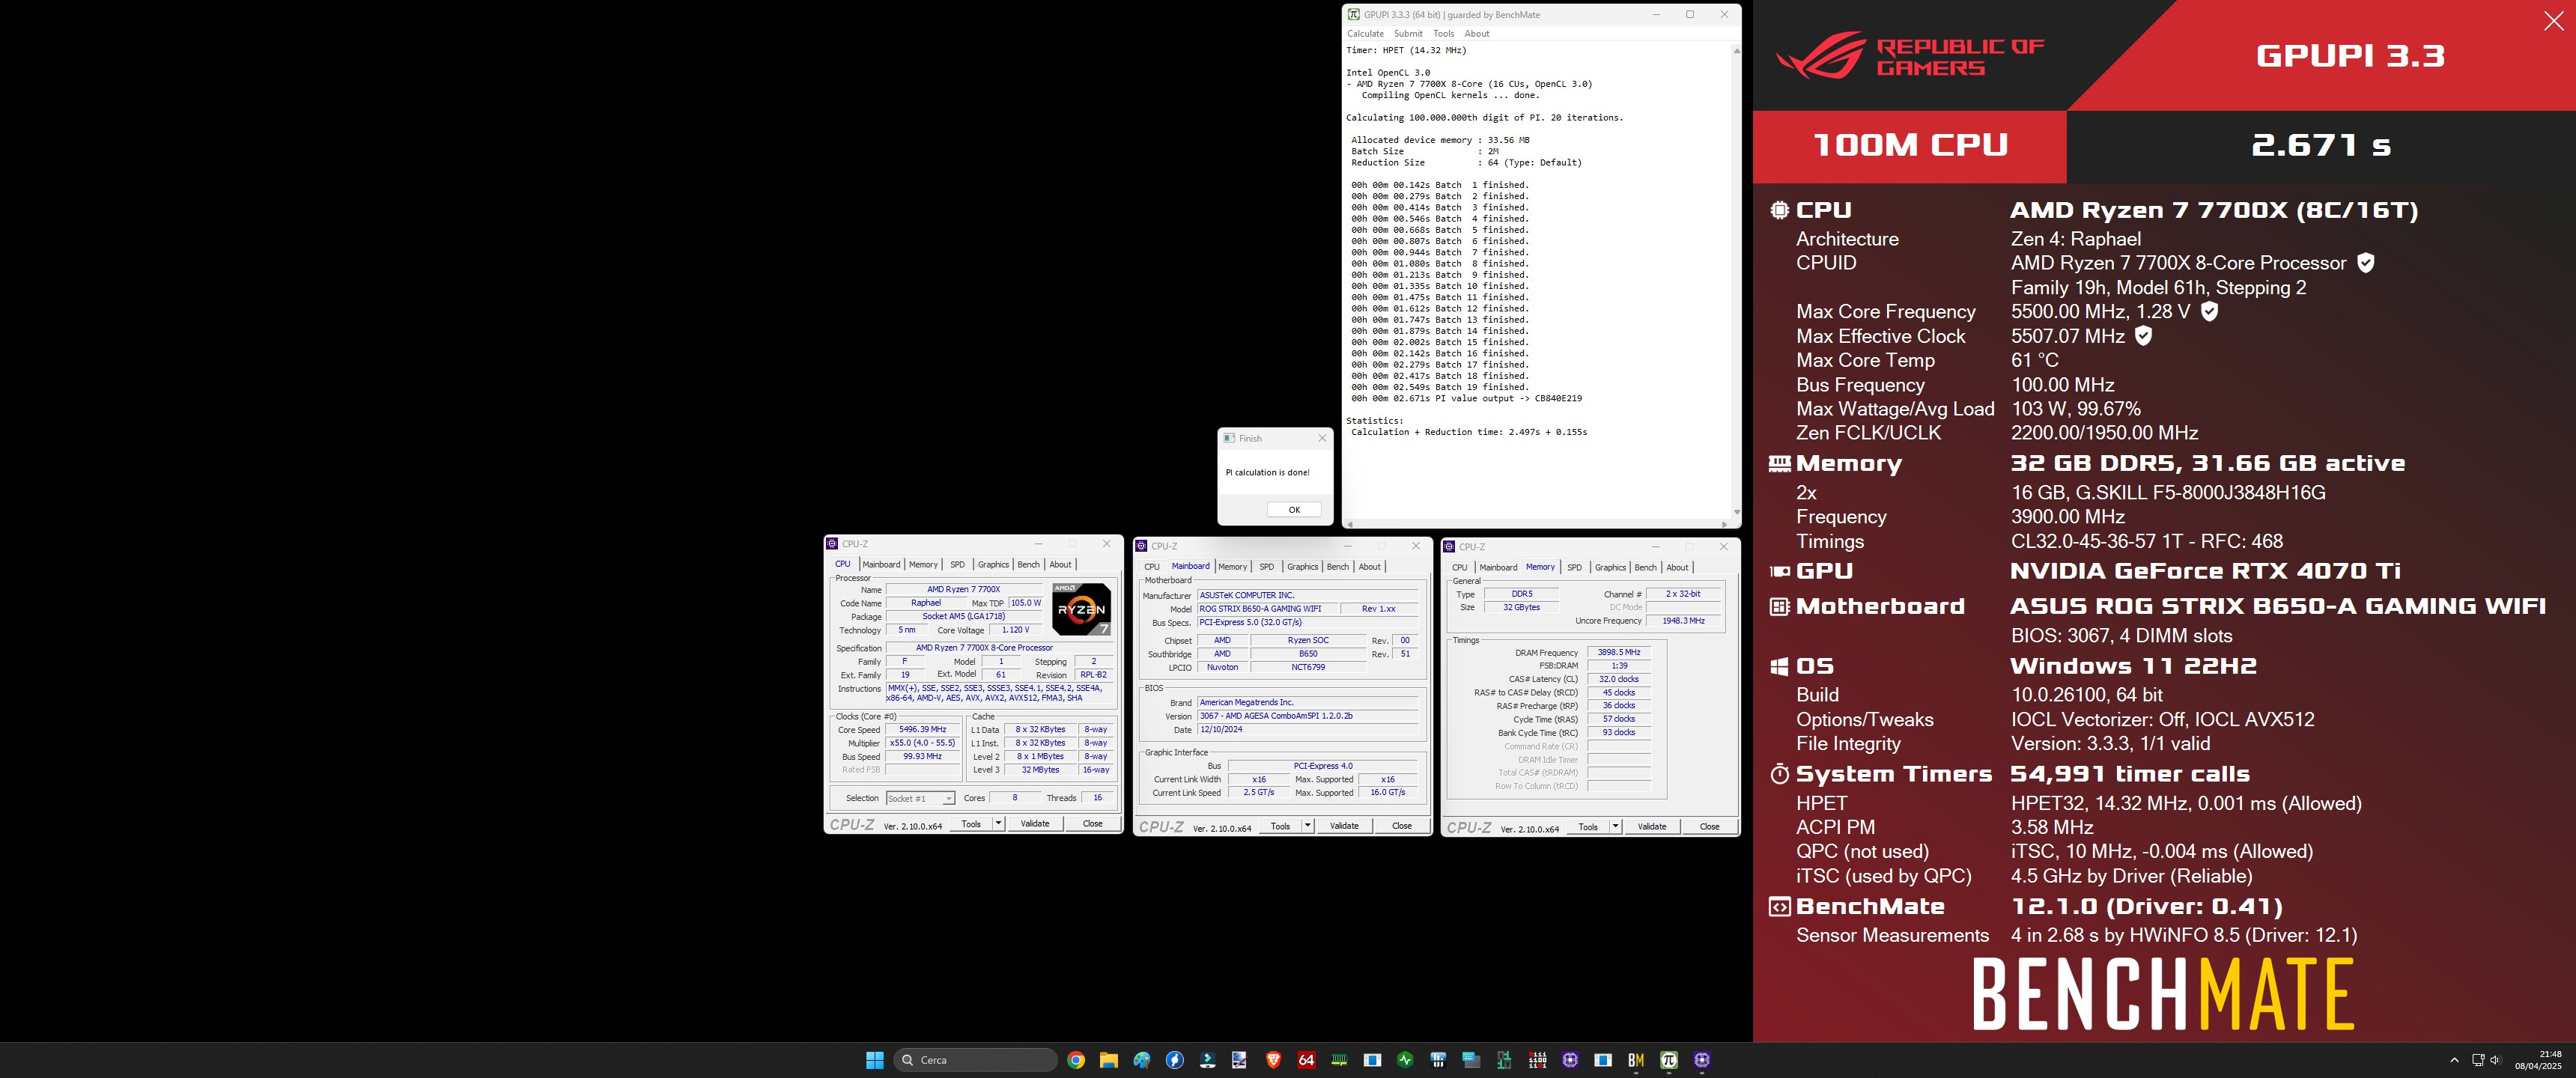Image resolution: width=2576 pixels, height=1078 pixels.
Task: Switch to SPD tab in CPU-tab CPU-Z window
Action: [x=957, y=565]
